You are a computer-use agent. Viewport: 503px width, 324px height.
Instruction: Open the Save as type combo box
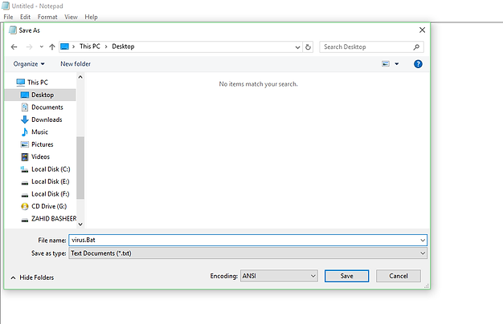point(247,253)
